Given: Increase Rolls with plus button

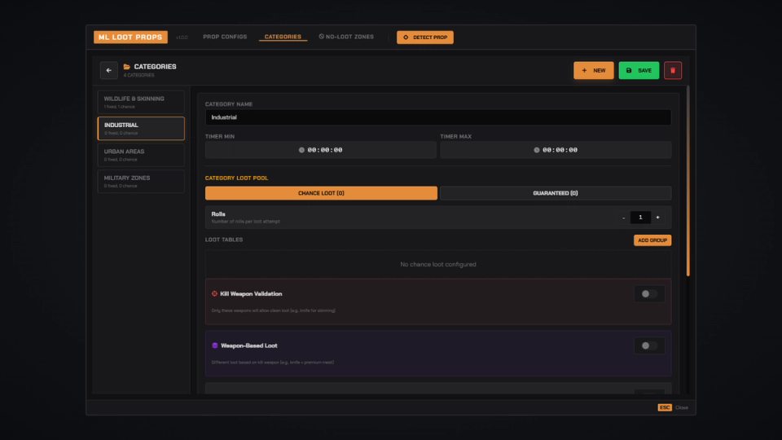Looking at the screenshot, I should pyautogui.click(x=658, y=218).
